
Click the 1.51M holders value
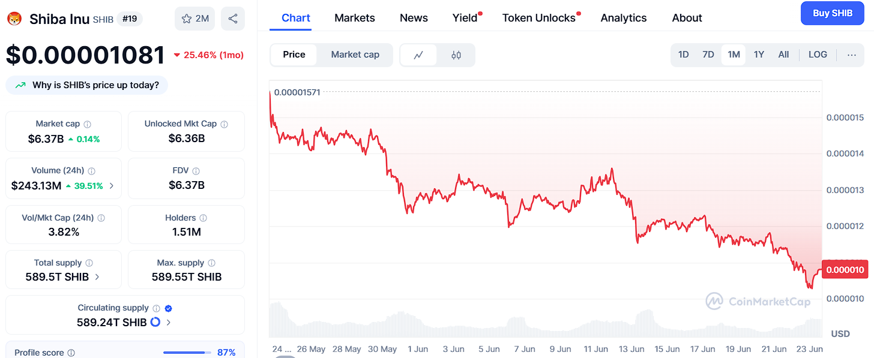coord(187,231)
